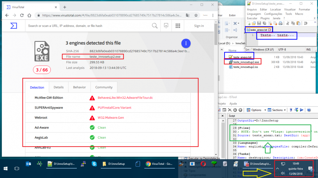Click the search magnifier icon on VirusTotal
The width and height of the screenshot is (318, 178).
[155, 26]
